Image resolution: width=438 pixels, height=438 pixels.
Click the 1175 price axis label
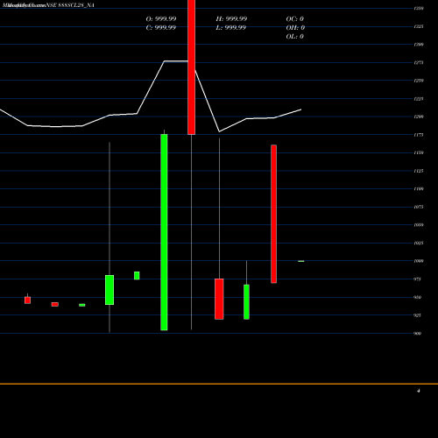click(419, 135)
